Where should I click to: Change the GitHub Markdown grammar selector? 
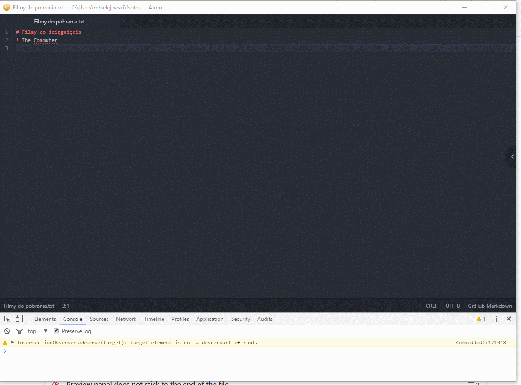point(490,306)
